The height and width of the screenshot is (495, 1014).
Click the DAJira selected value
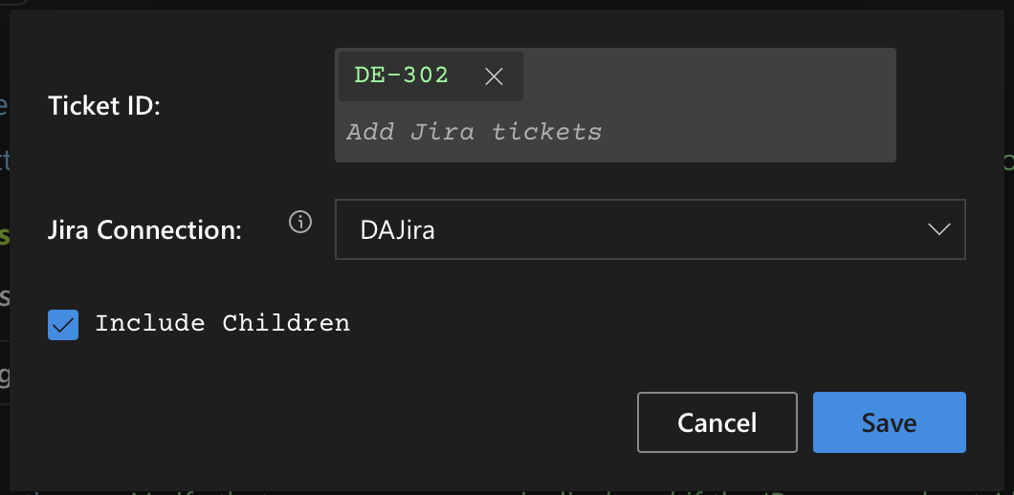tap(397, 230)
